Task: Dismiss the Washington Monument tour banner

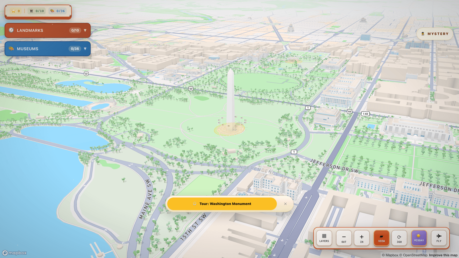Action: pyautogui.click(x=285, y=204)
